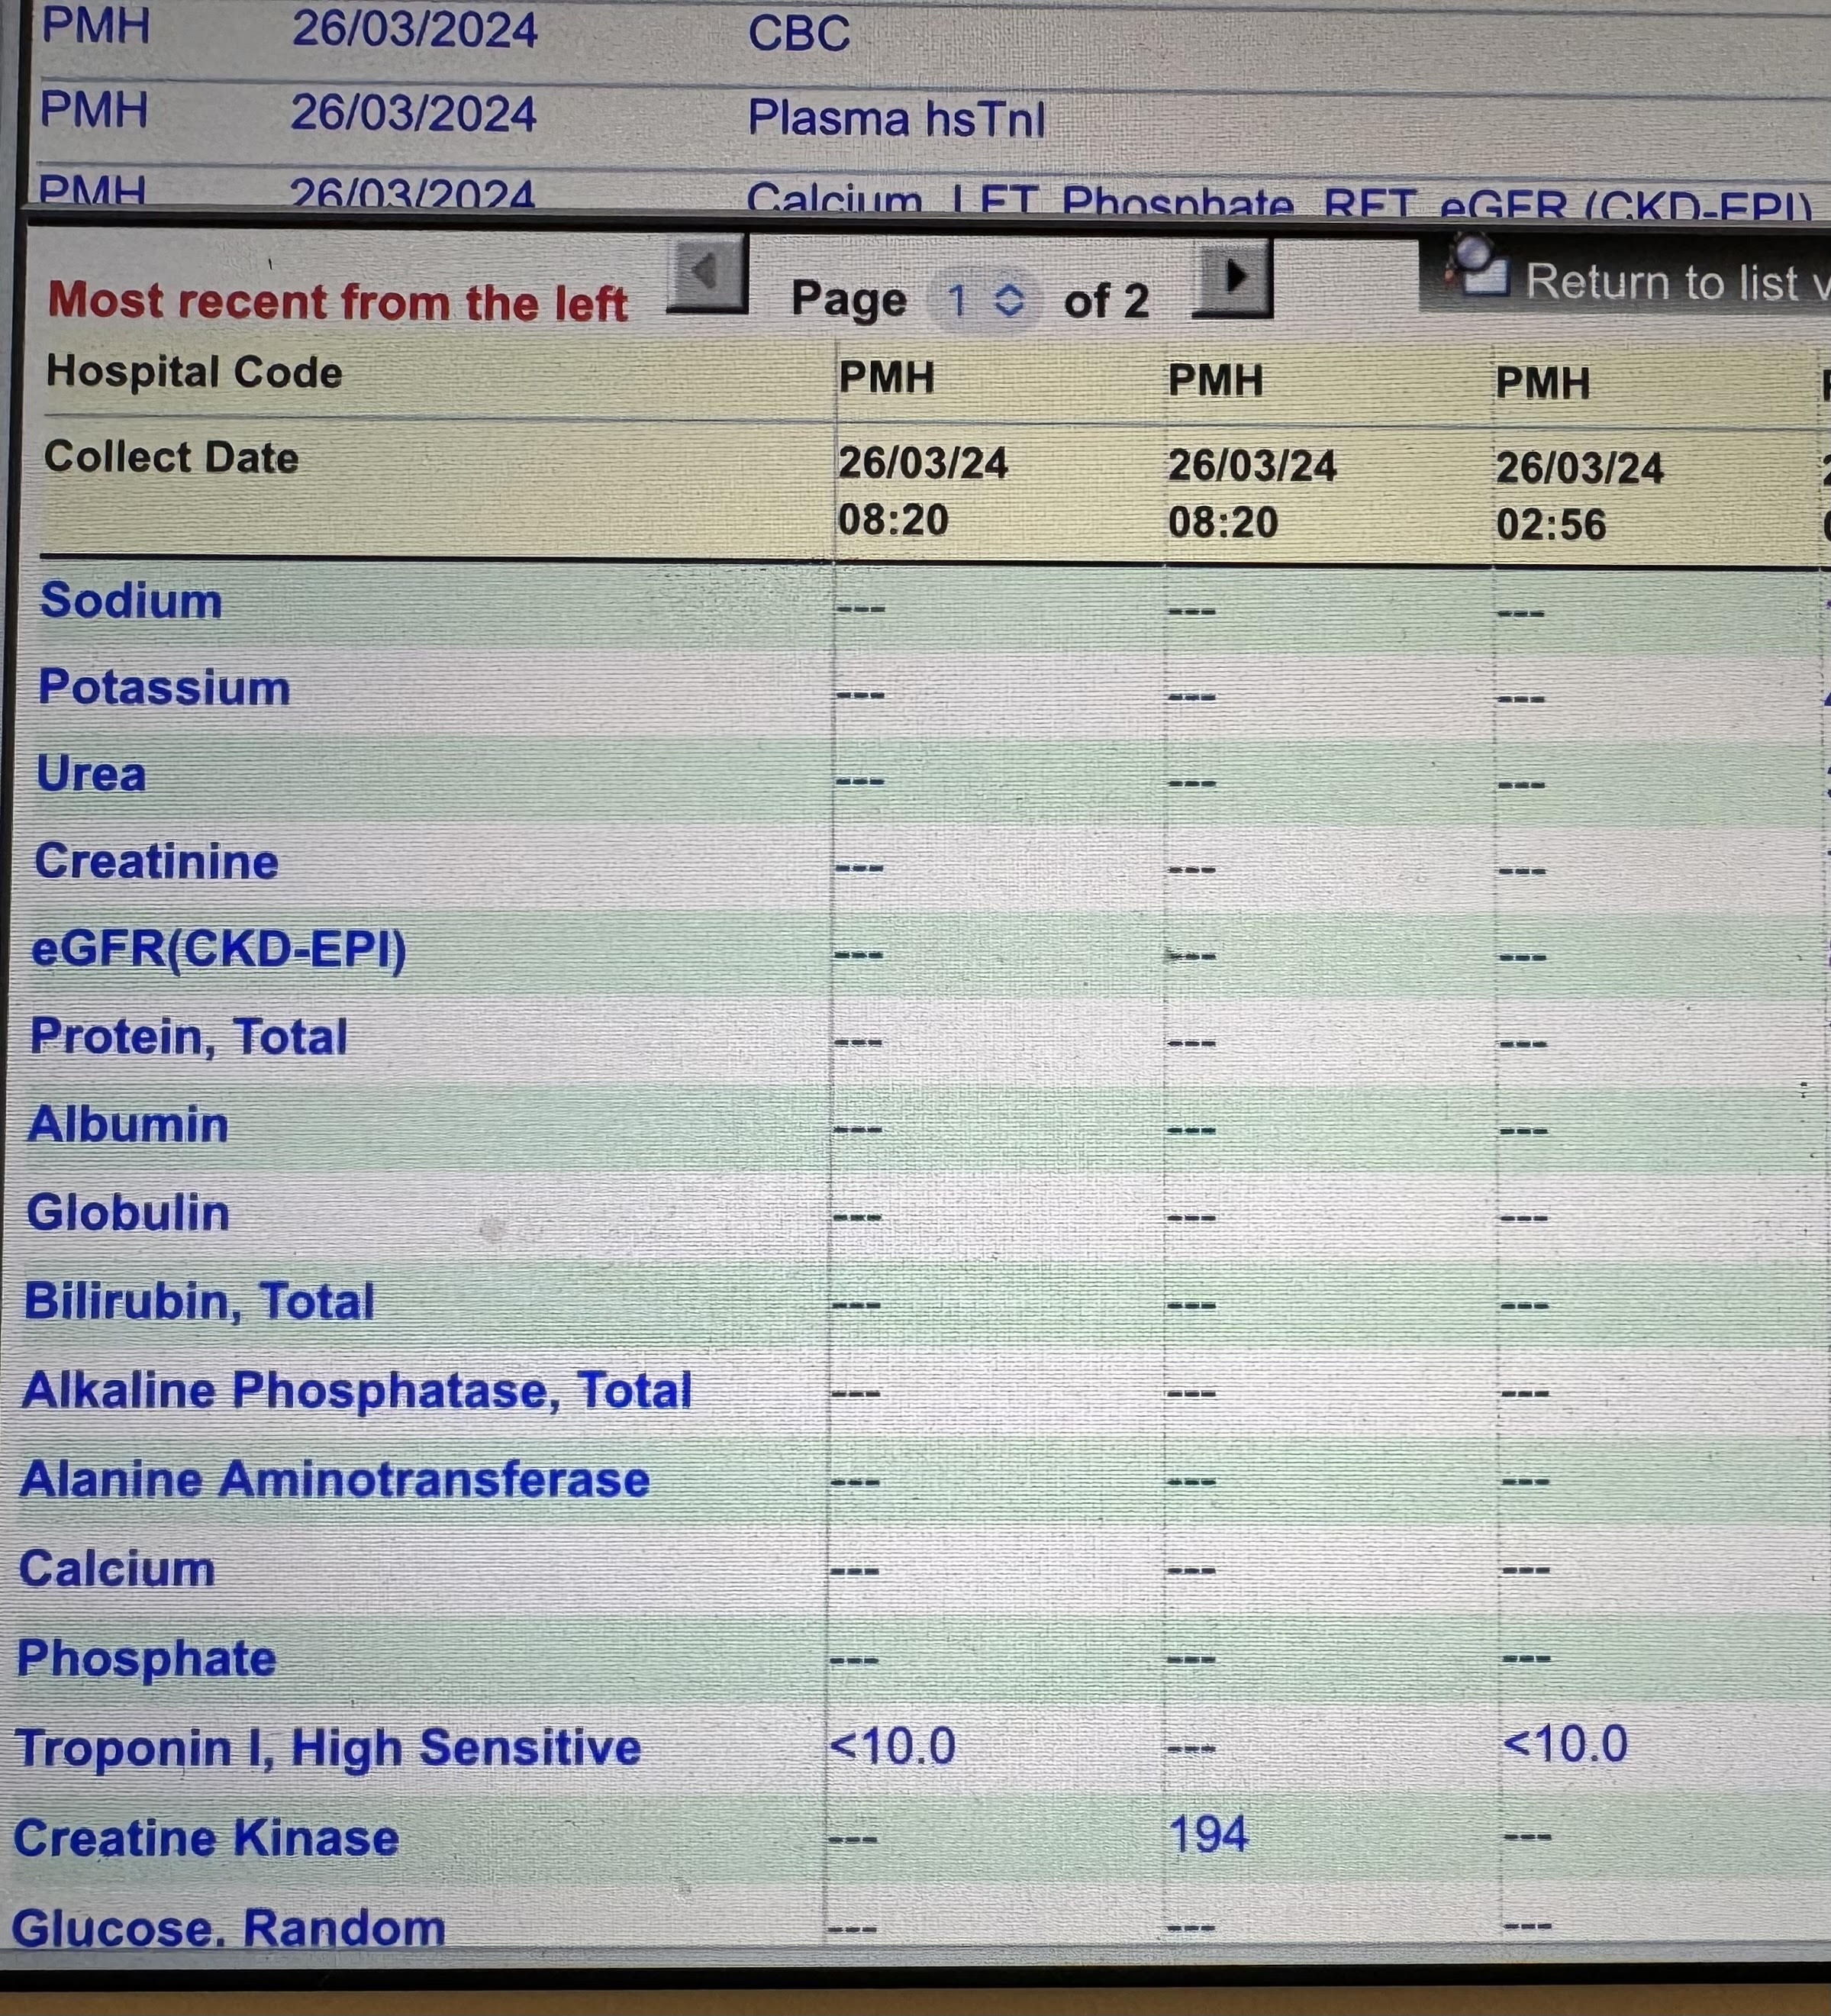Click the Alkaline Phosphatase, Total link
Viewport: 1831px width, 2016px height.
tap(356, 1390)
